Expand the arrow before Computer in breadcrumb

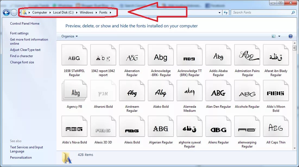tap(29, 12)
